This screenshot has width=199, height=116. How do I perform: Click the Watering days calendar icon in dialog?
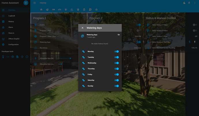(82, 36)
